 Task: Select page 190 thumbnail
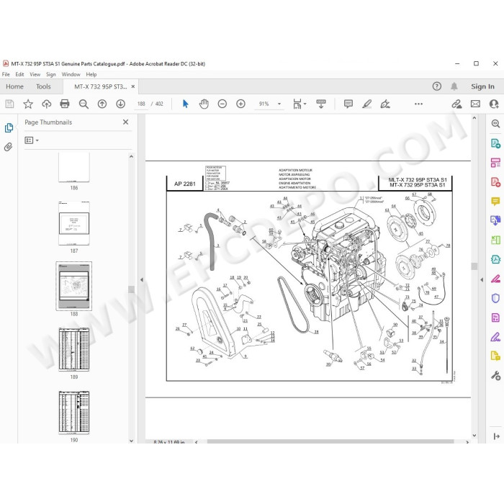click(74, 413)
